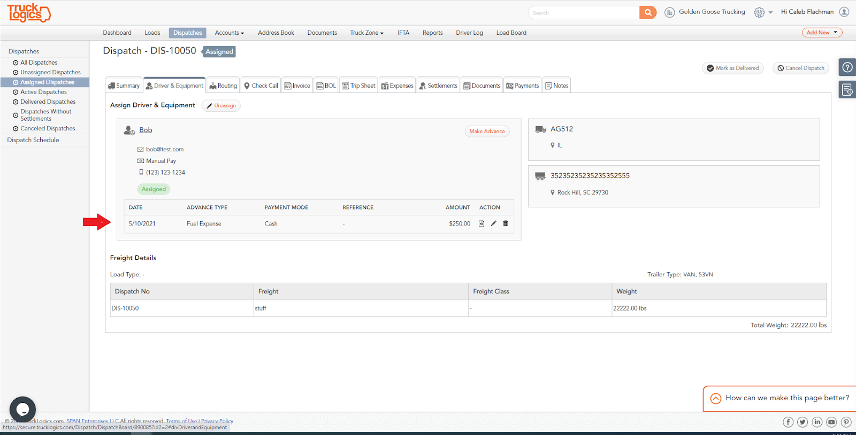Click Cancel Dispatch button
The height and width of the screenshot is (435, 856).
(x=801, y=68)
